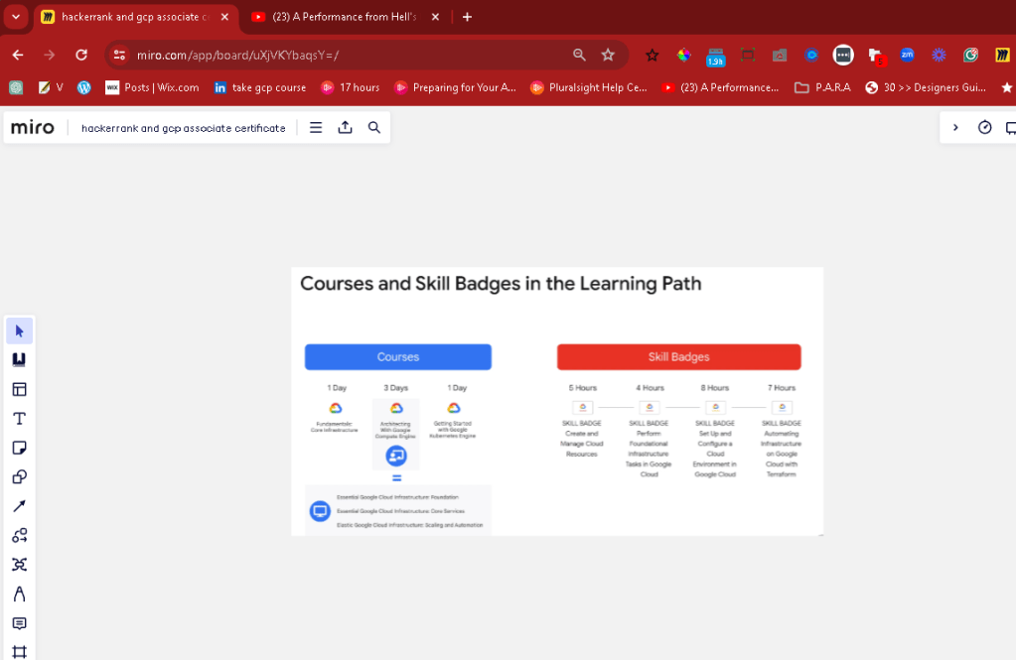Open the Preparing for Your A... bookmark
This screenshot has height=660, width=1016.
(x=456, y=87)
